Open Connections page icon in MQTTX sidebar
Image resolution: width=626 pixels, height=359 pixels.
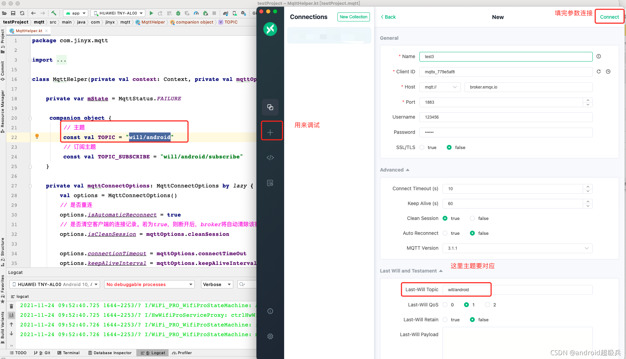point(270,107)
